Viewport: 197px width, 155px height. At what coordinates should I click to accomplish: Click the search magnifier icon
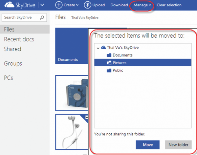coord(42,17)
